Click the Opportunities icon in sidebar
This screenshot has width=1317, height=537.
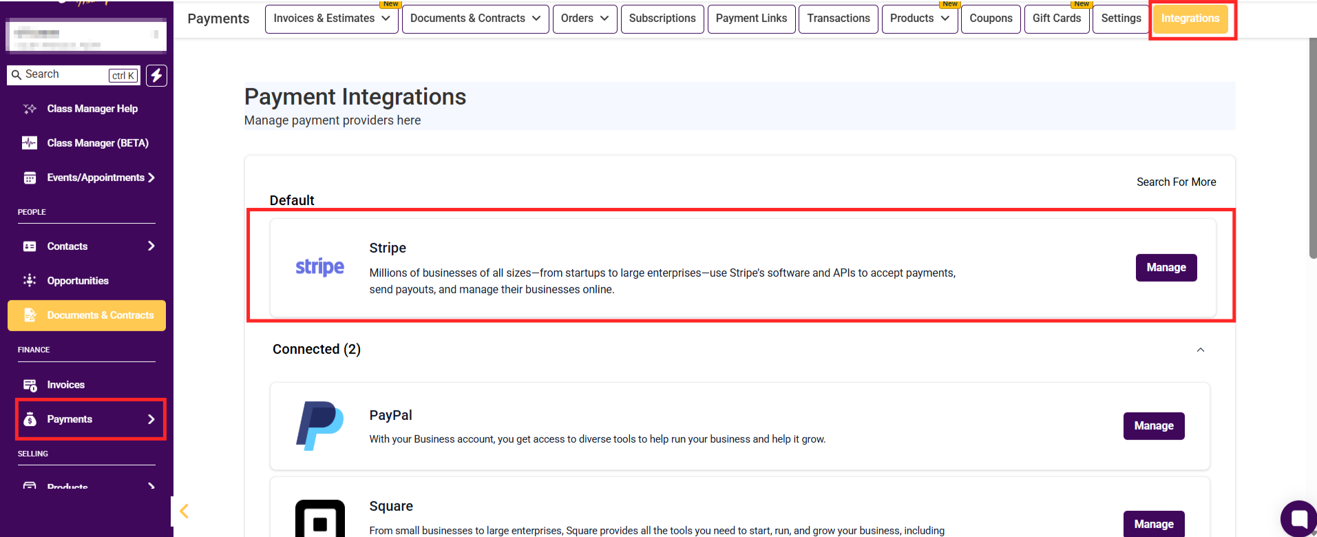[x=30, y=281]
